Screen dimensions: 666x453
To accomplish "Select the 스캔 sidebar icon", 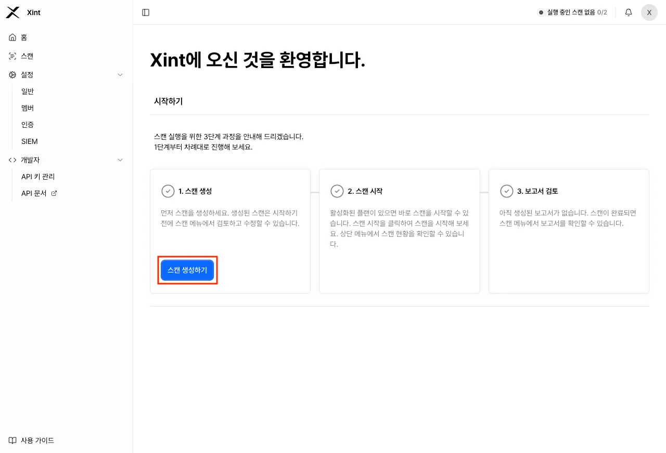I will click(11, 56).
